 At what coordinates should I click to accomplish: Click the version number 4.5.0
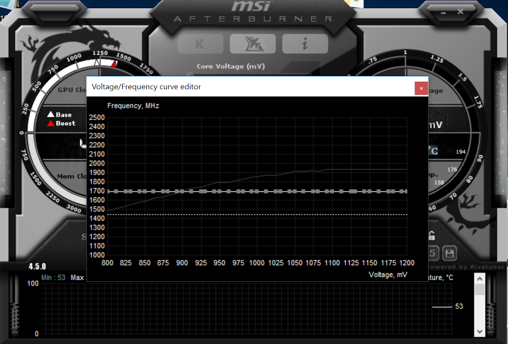tap(37, 266)
